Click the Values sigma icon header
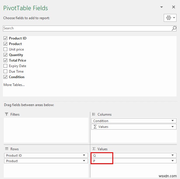The height and width of the screenshot is (179, 180). tap(94, 149)
